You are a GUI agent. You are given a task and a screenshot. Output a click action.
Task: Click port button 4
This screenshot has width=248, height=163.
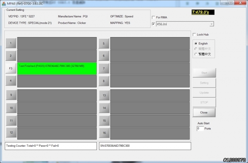(11, 81)
